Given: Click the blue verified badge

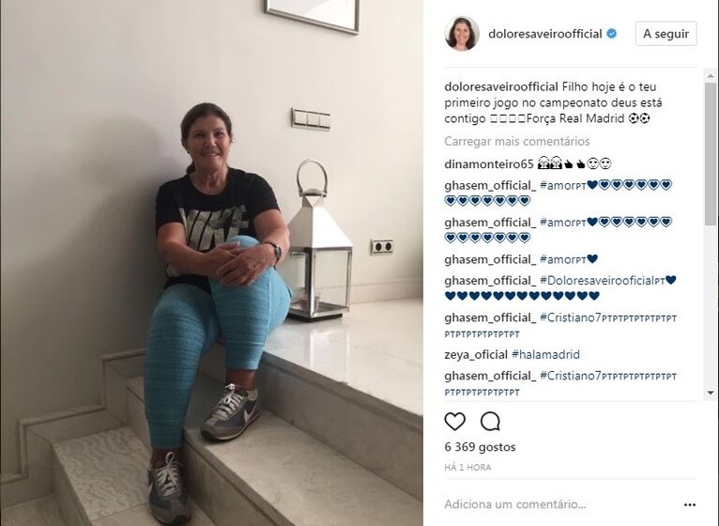Looking at the screenshot, I should [612, 34].
